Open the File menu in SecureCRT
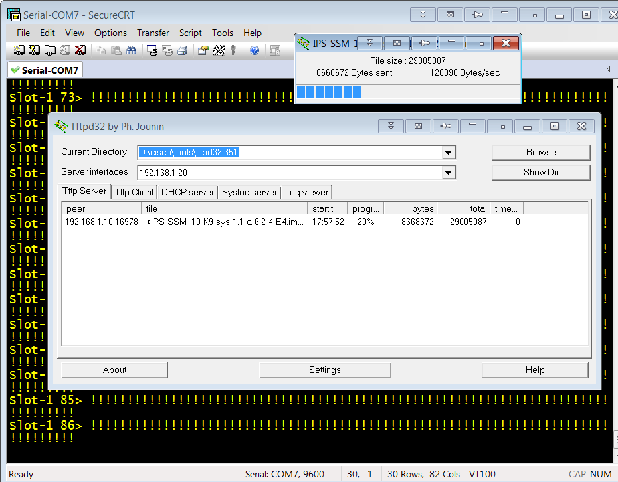This screenshot has height=482, width=618. point(23,33)
